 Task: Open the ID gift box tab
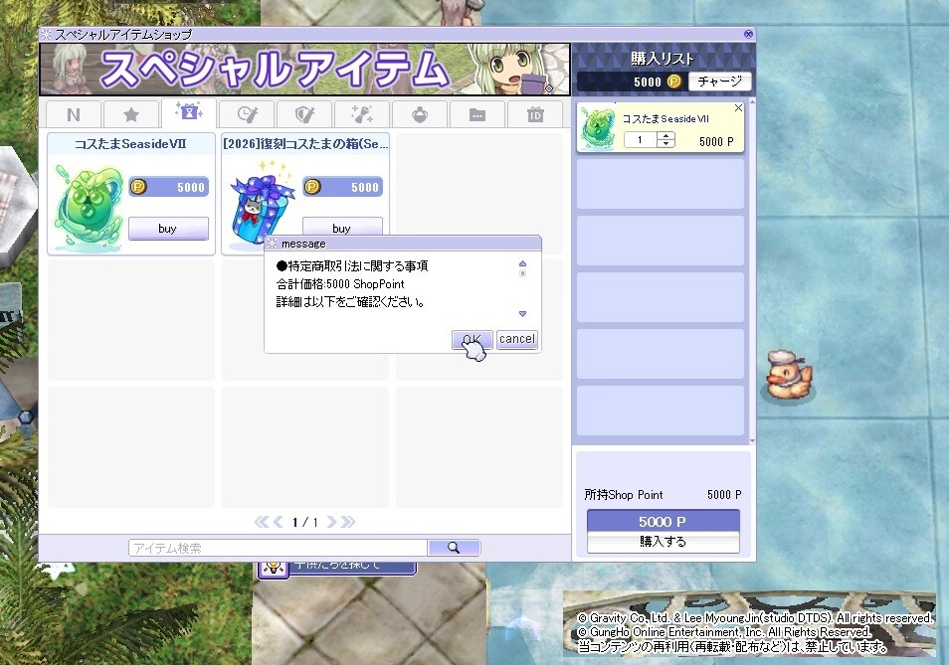[x=535, y=114]
